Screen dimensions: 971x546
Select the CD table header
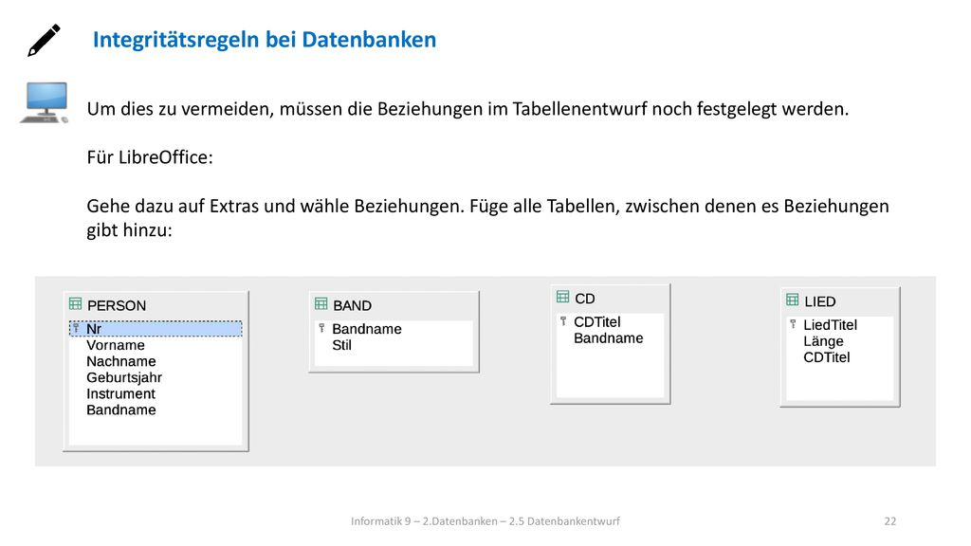point(610,299)
